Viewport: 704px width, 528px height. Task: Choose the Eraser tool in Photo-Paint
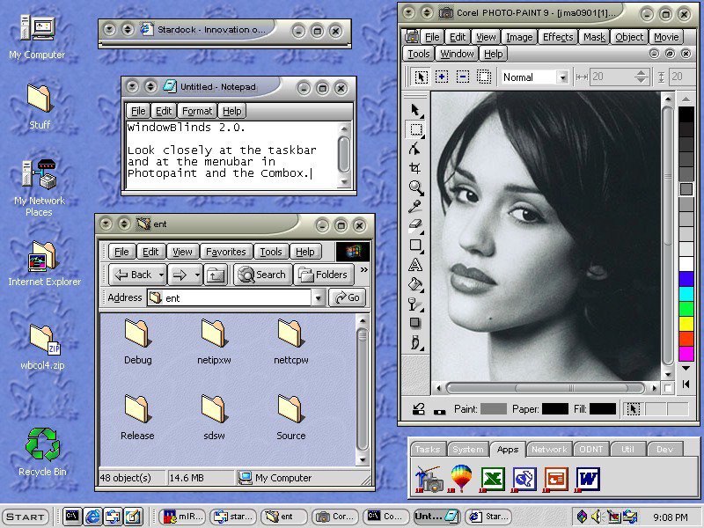(x=415, y=225)
